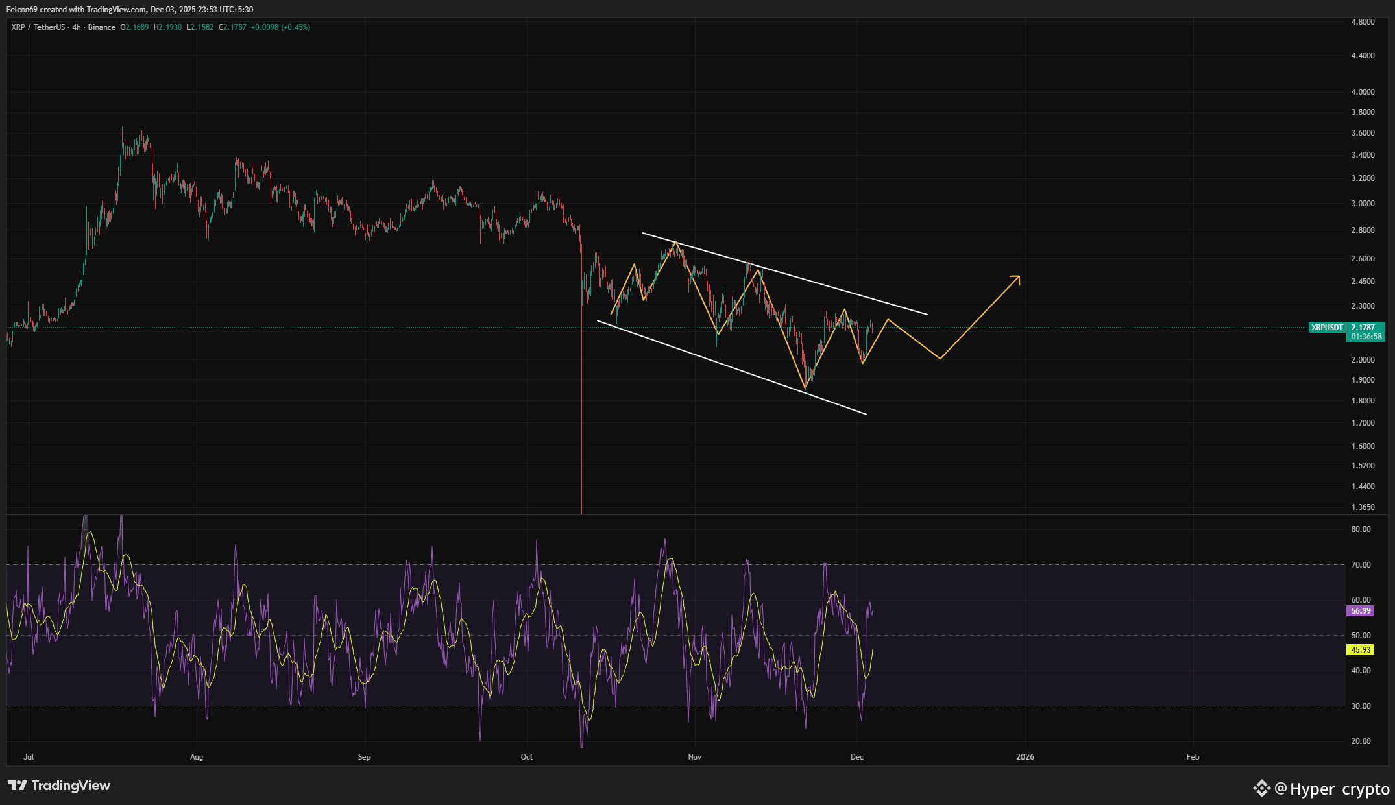Click the Dec label on time axis

857,757
